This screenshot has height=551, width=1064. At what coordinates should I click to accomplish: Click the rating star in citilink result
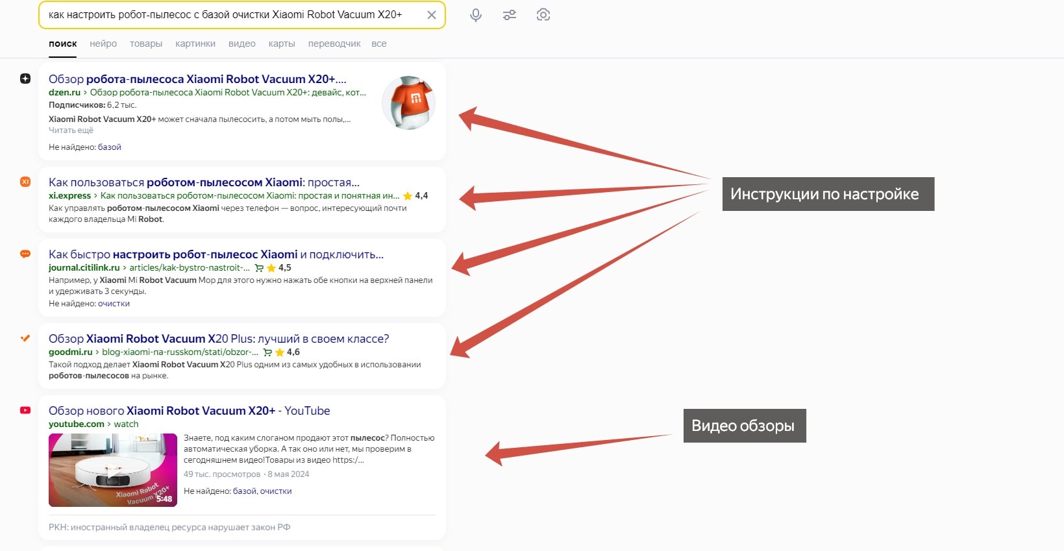coord(271,268)
